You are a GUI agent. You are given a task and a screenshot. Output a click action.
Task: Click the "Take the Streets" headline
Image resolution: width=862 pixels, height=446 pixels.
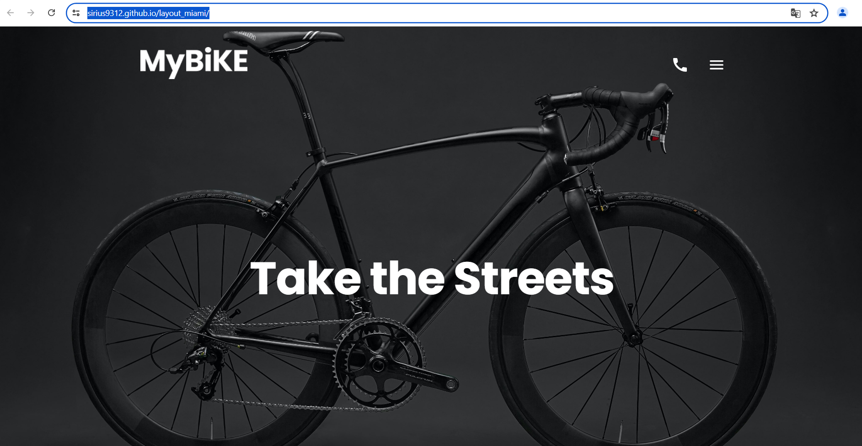click(x=432, y=278)
